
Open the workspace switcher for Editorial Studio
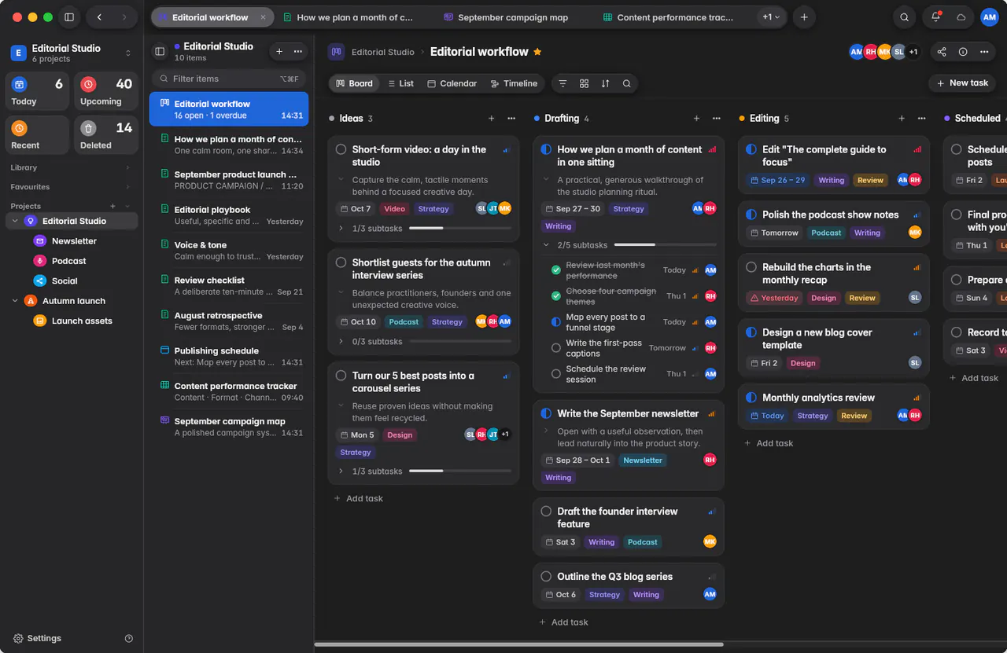tap(72, 53)
